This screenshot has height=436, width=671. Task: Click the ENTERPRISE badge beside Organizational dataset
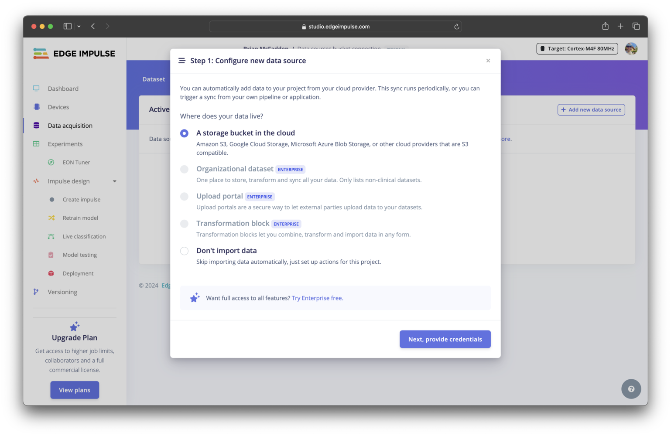click(x=290, y=170)
